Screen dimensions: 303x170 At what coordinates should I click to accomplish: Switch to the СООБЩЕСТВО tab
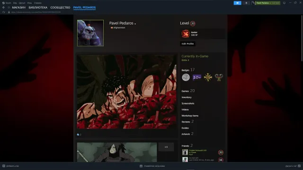click(x=60, y=8)
